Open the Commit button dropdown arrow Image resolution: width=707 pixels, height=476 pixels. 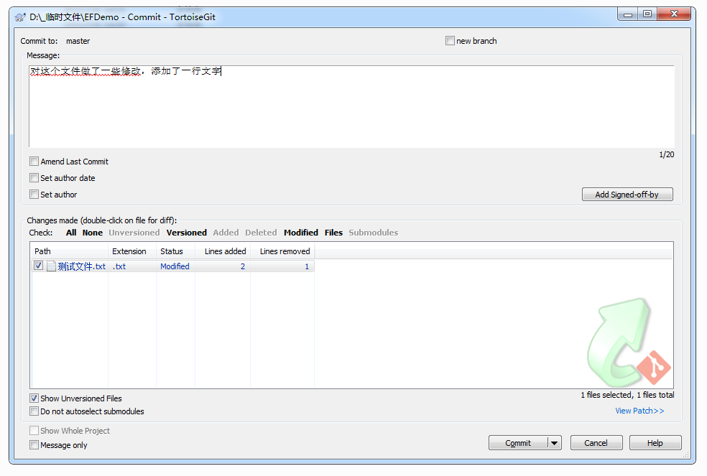point(555,443)
